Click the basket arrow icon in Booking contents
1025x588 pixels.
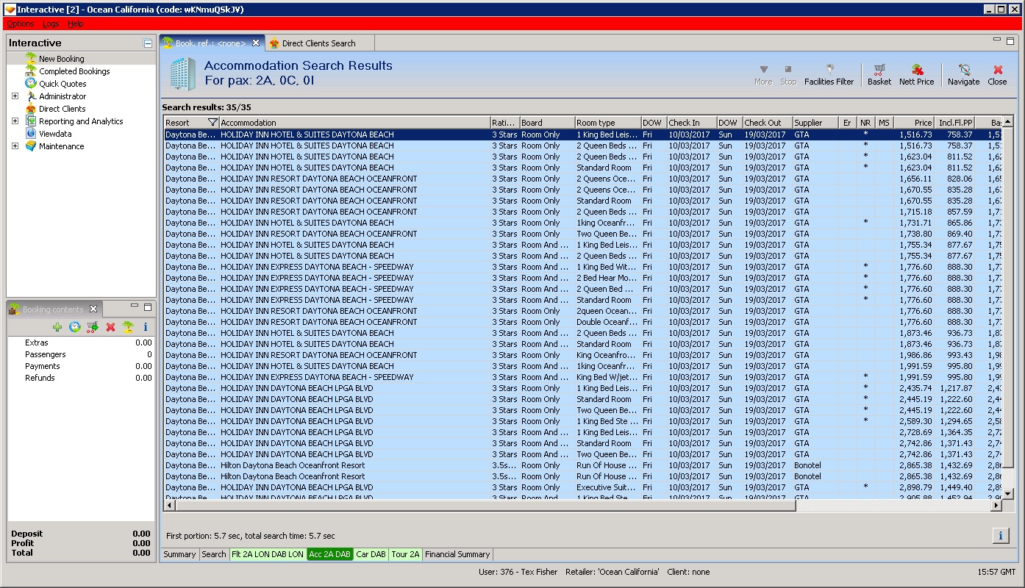click(93, 327)
